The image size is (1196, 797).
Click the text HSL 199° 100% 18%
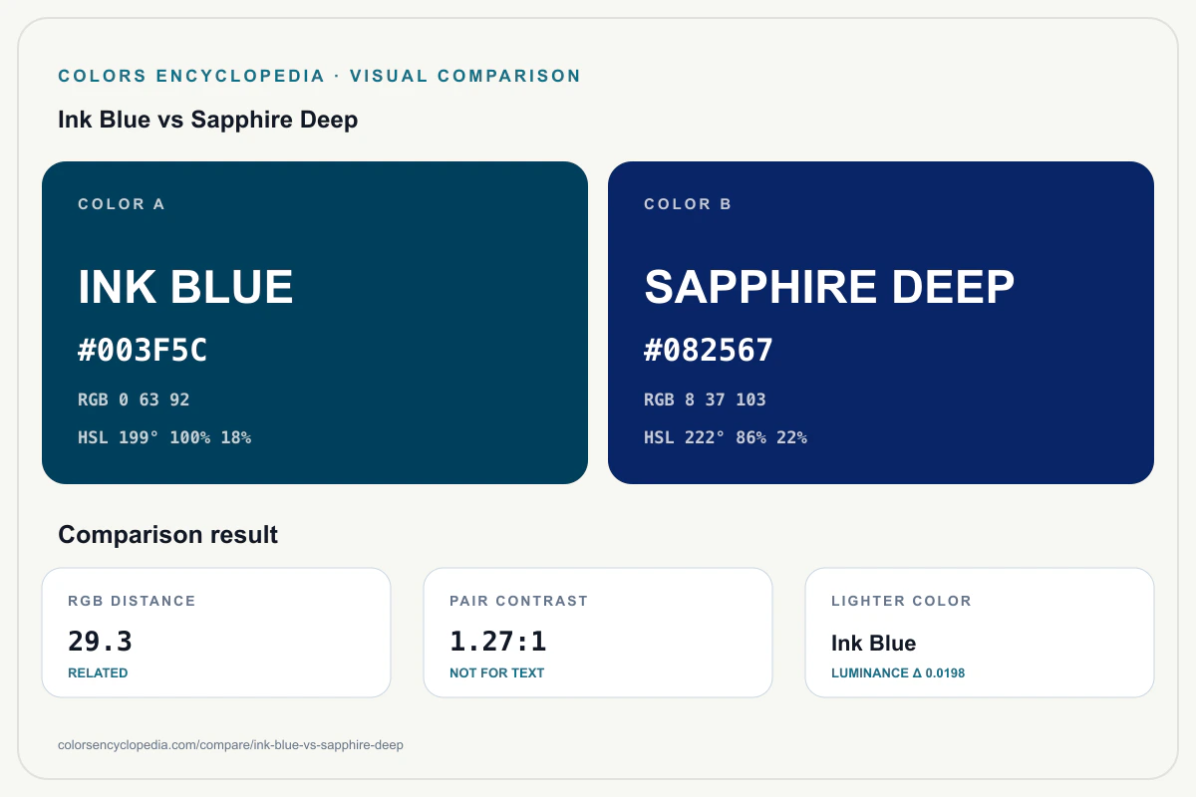(164, 437)
